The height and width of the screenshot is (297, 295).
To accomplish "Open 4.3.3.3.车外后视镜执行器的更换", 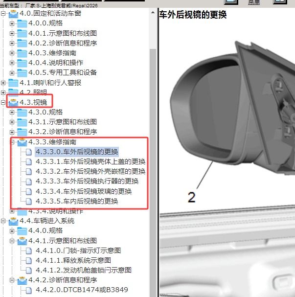I will tap(87, 182).
